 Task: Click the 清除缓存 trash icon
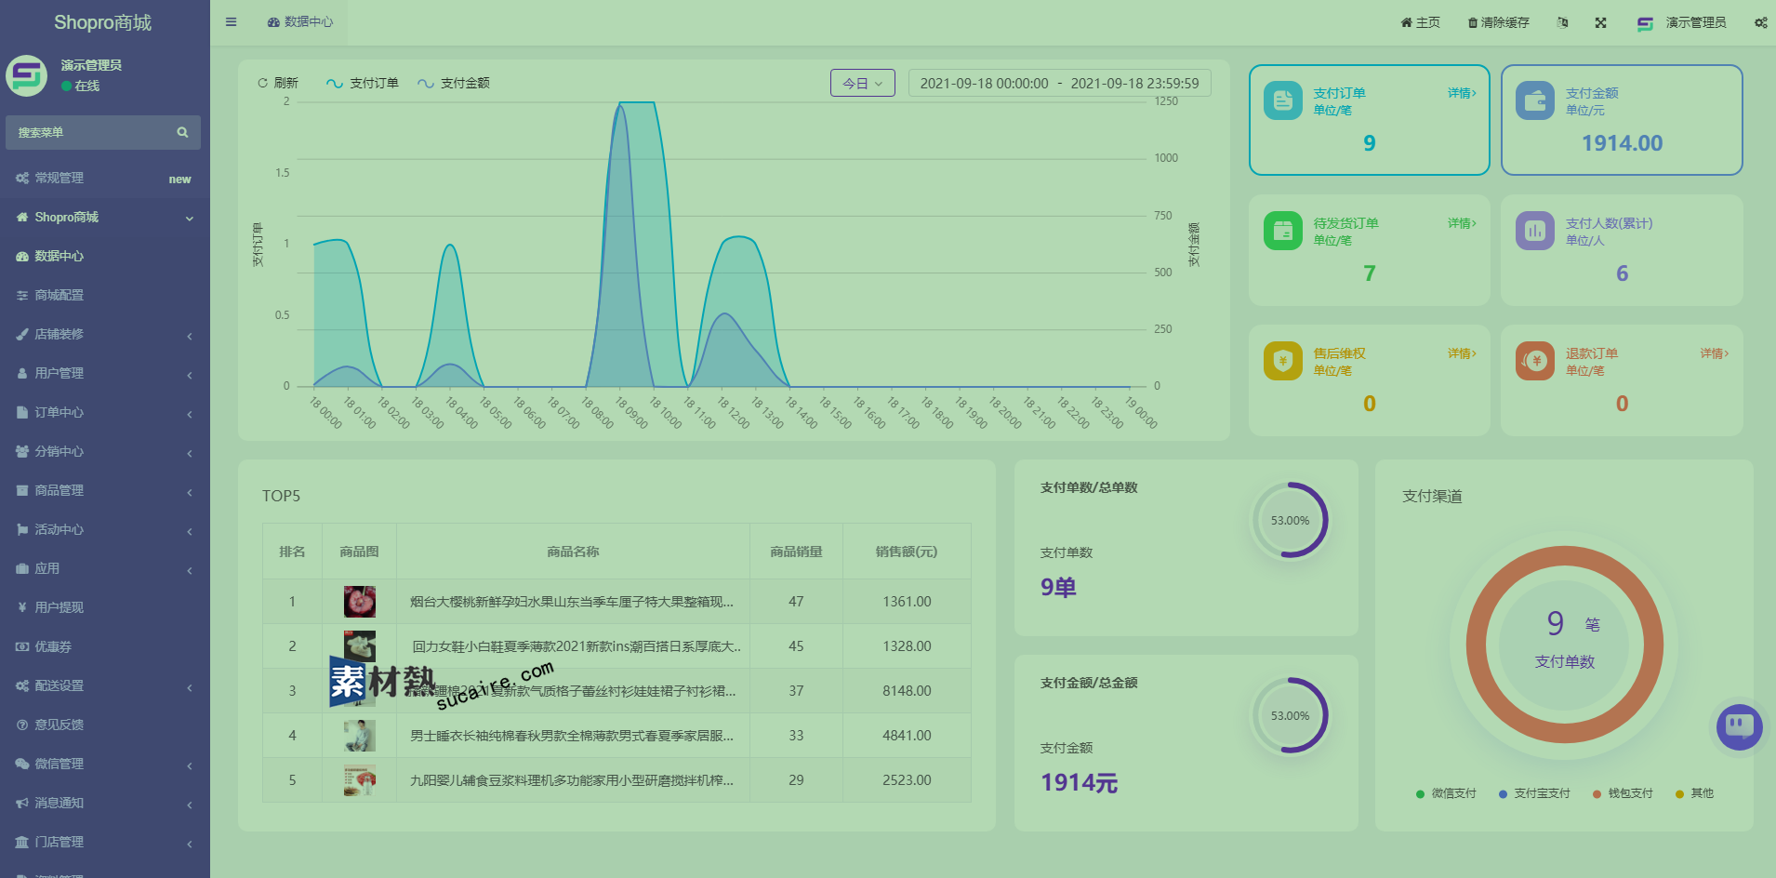tap(1473, 22)
